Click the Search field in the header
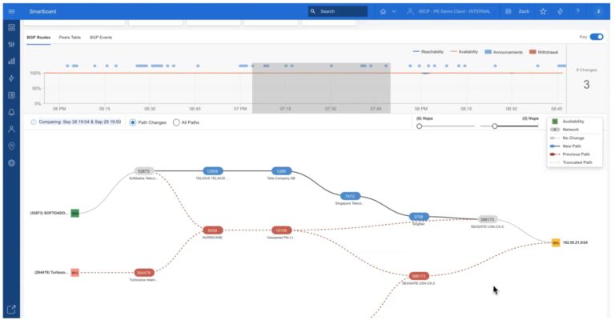 click(x=338, y=11)
